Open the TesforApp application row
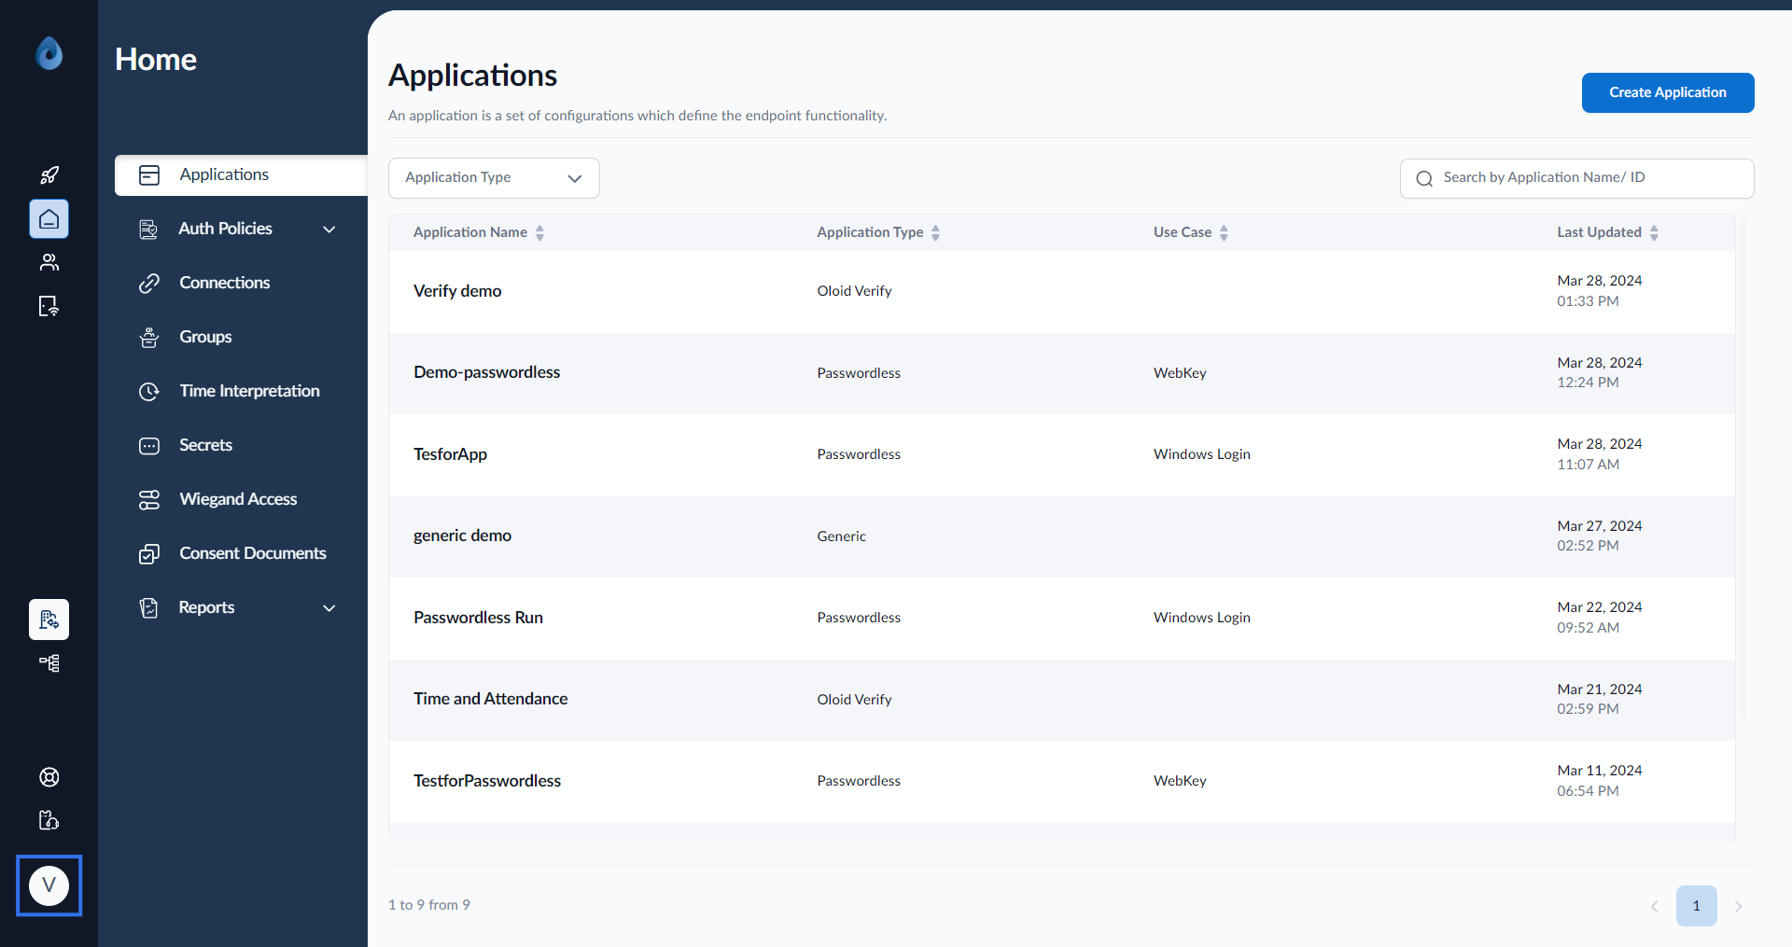The image size is (1792, 947). coord(1062,454)
